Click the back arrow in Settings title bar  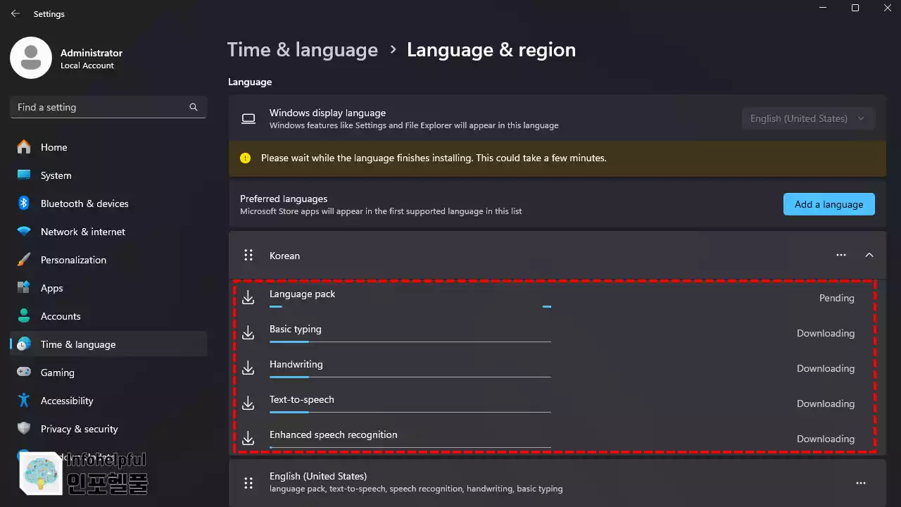[15, 13]
